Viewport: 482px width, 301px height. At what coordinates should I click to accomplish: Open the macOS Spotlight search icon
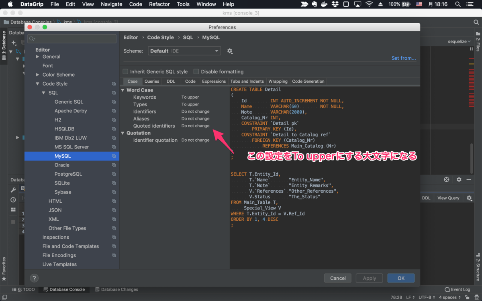pos(457,4)
